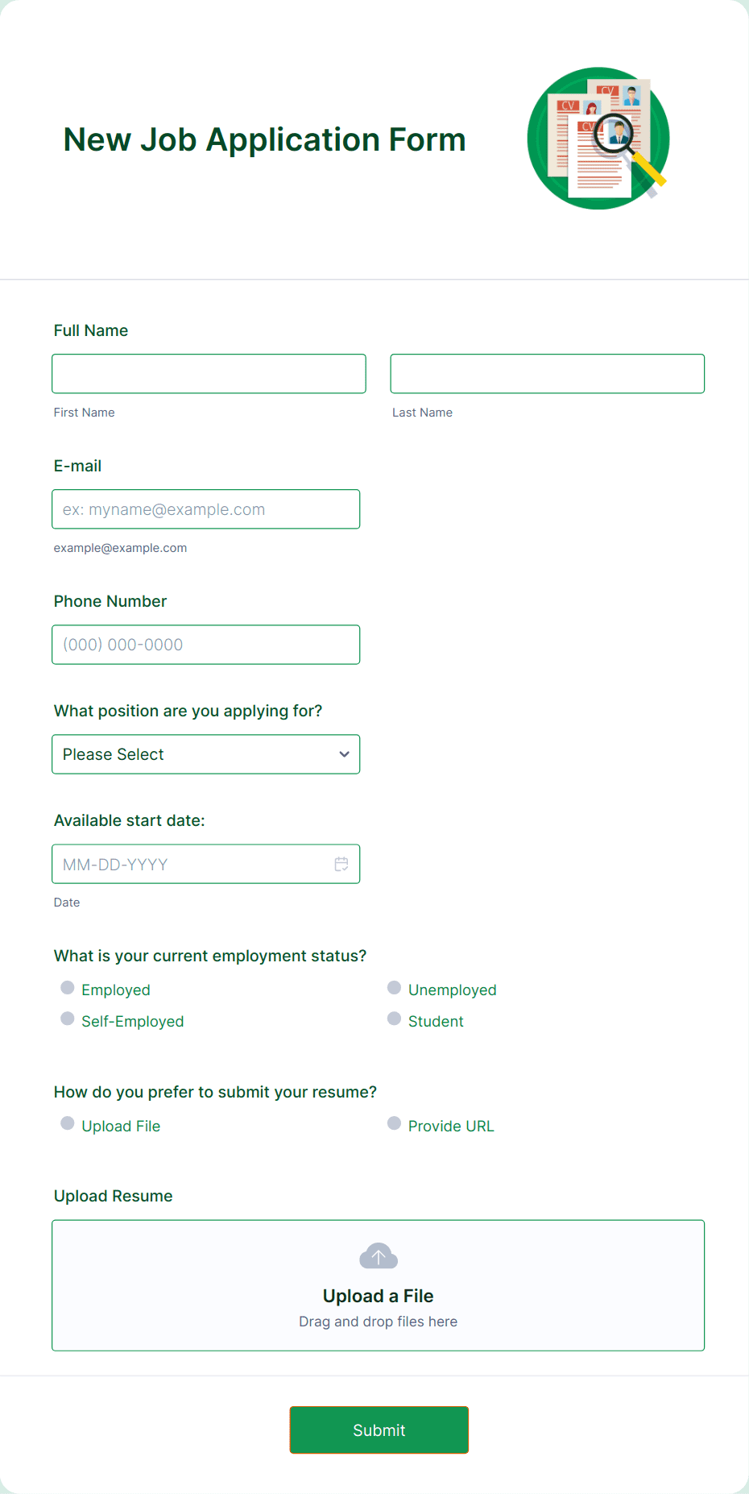Open the position selection dropdown
Image resolution: width=749 pixels, height=1494 pixels.
point(205,754)
